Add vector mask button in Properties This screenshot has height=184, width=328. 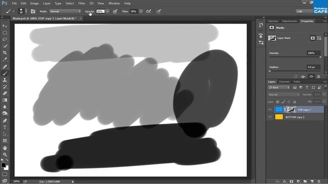[319, 38]
